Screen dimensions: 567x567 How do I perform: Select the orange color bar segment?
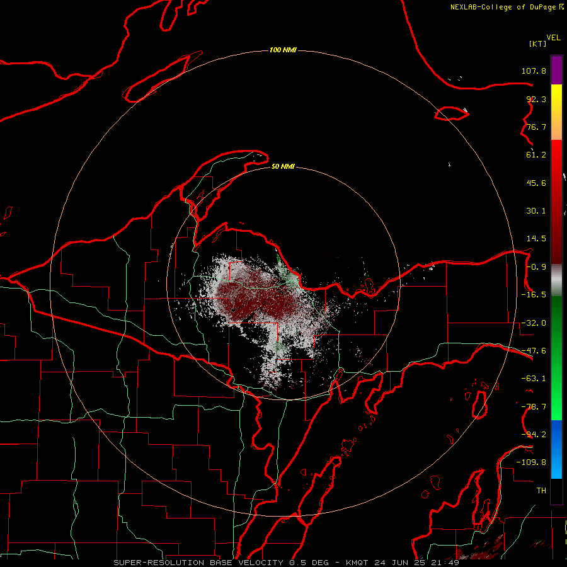[x=556, y=126]
